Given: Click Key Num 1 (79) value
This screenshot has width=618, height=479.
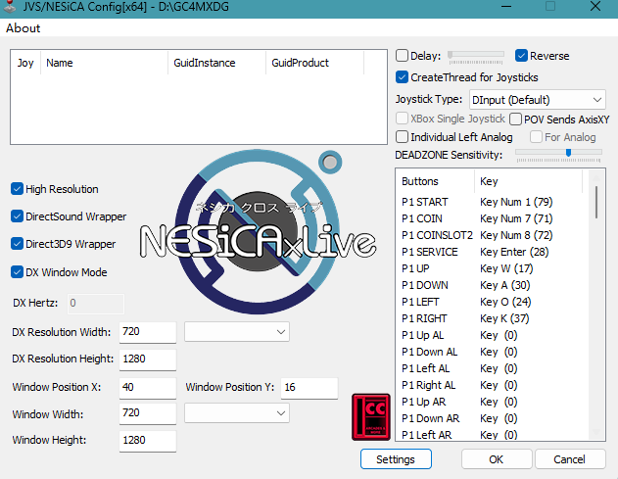Looking at the screenshot, I should (x=516, y=202).
